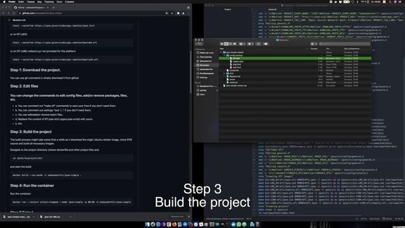Open the Finder menu in menu bar

(12, 1)
